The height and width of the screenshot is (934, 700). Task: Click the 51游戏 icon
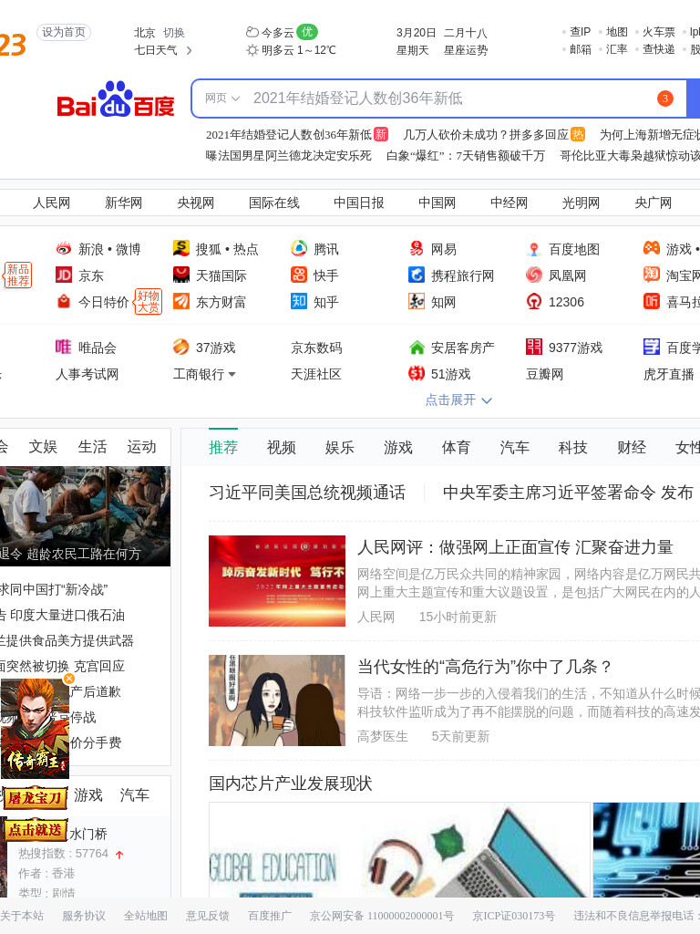point(416,373)
